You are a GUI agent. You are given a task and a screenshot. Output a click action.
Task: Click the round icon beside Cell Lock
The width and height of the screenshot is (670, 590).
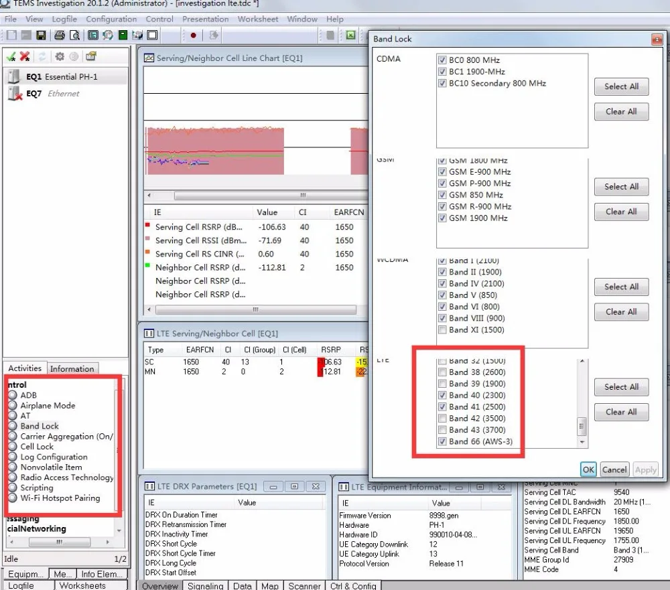12,447
